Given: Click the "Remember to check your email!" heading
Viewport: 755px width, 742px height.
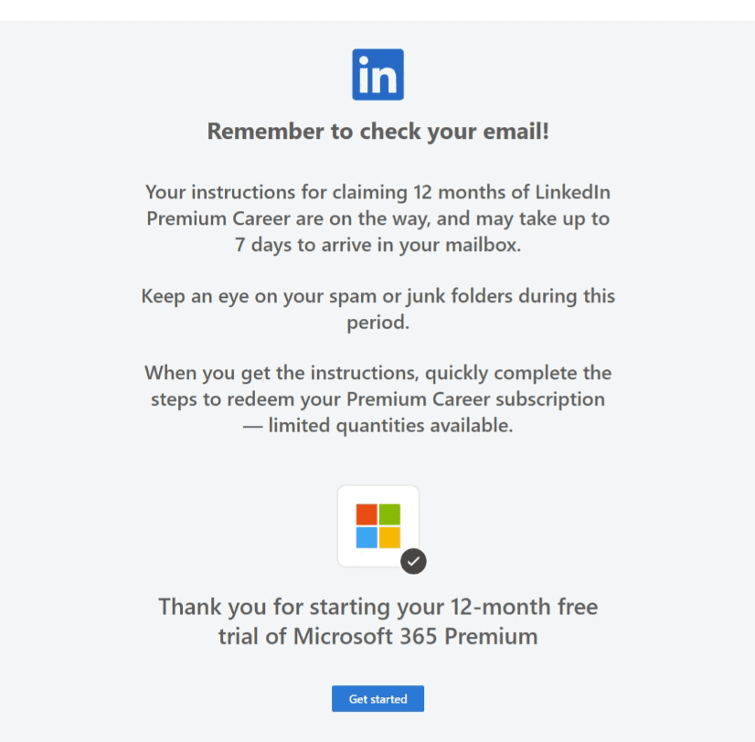Looking at the screenshot, I should [377, 132].
